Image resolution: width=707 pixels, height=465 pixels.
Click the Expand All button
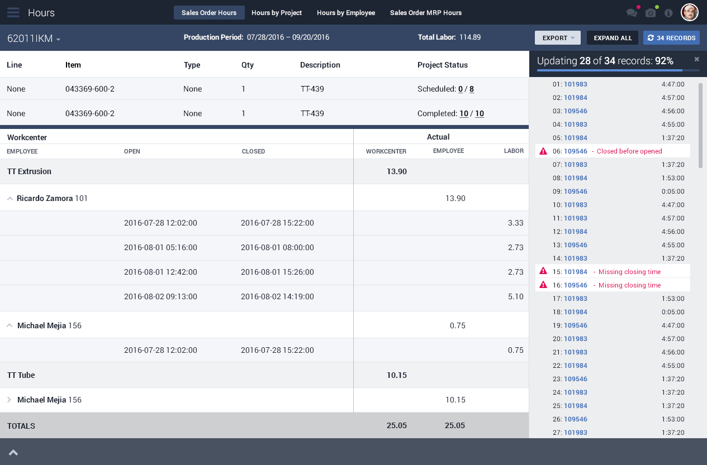coord(613,38)
